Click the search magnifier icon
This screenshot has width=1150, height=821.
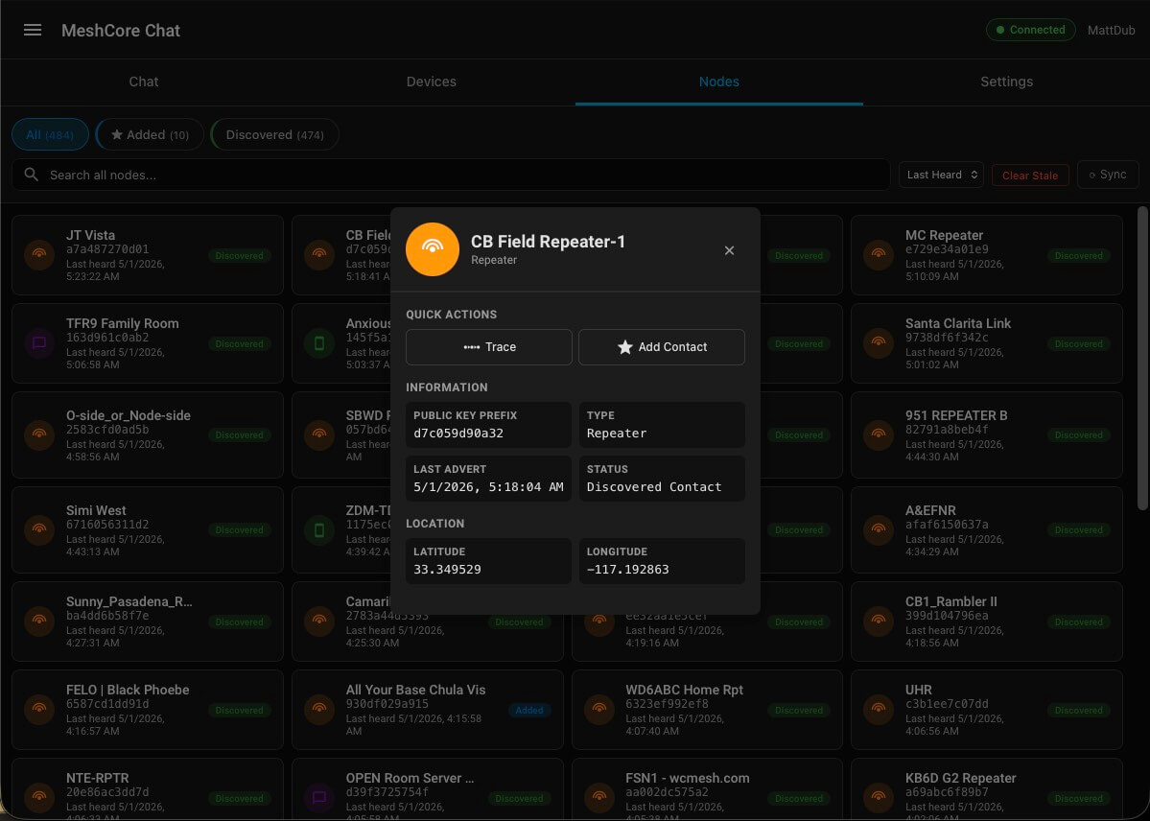click(x=31, y=175)
